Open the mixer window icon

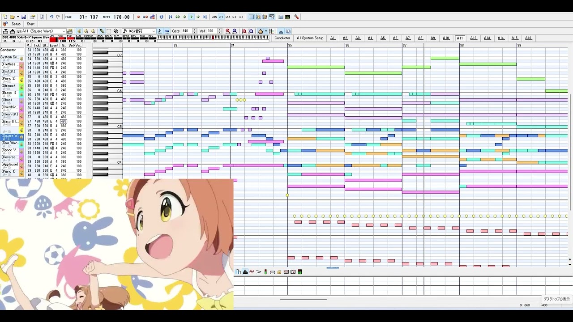(x=287, y=17)
